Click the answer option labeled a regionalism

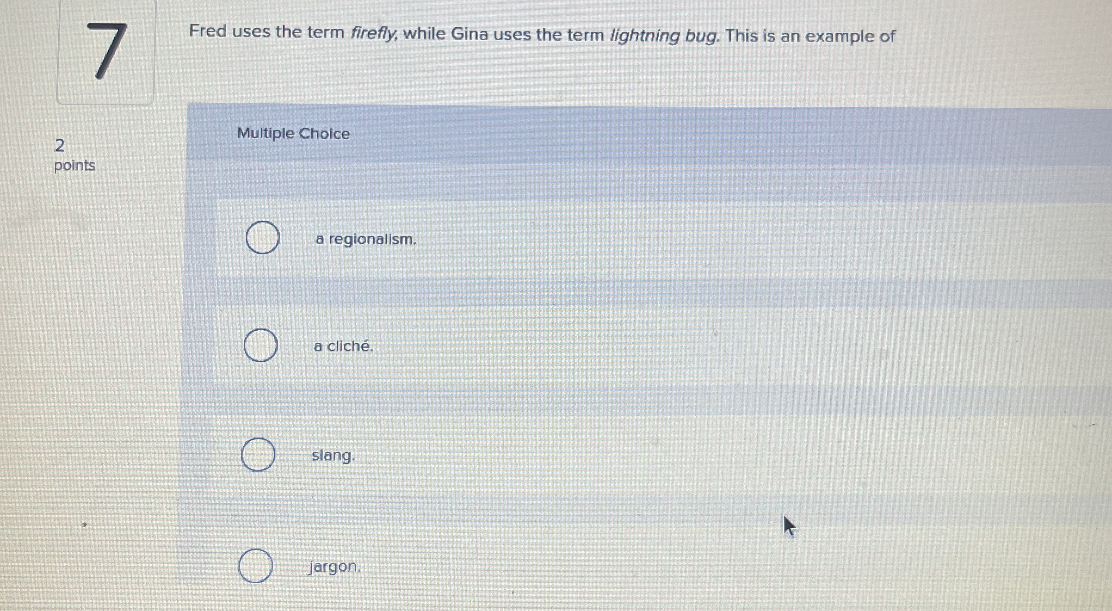[x=365, y=240]
